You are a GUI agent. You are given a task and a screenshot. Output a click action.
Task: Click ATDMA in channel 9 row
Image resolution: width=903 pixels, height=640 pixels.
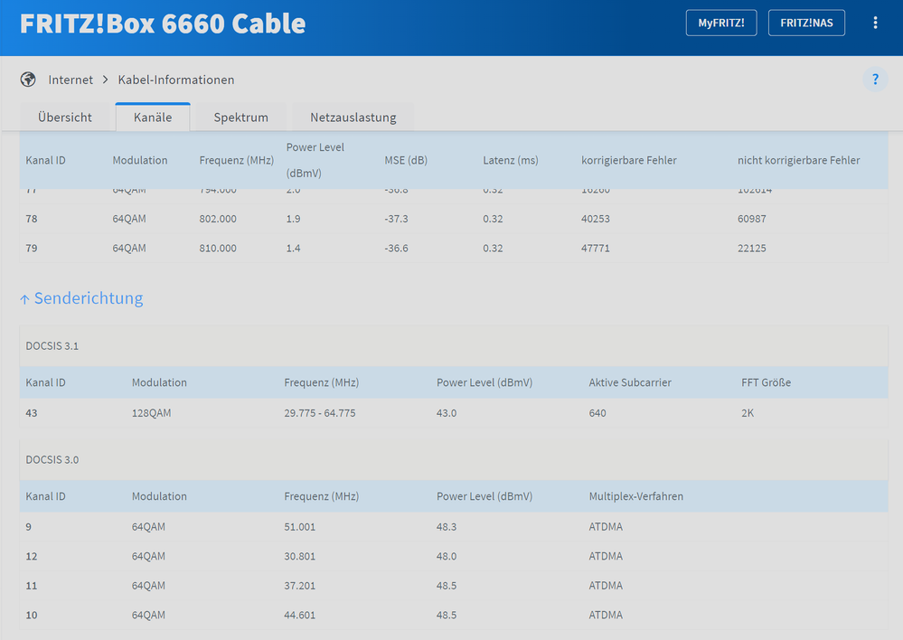[x=606, y=527]
